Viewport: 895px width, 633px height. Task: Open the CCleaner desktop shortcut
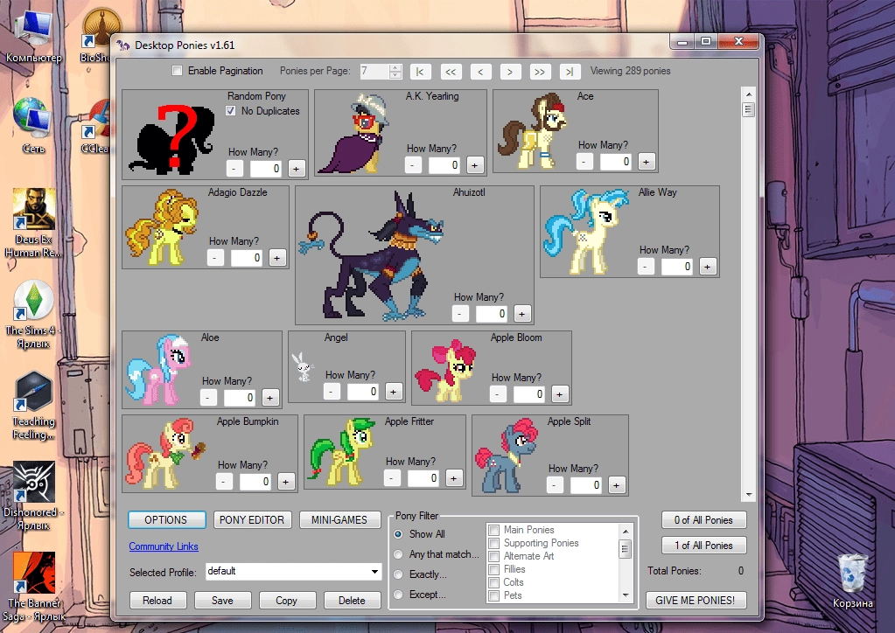pos(96,127)
